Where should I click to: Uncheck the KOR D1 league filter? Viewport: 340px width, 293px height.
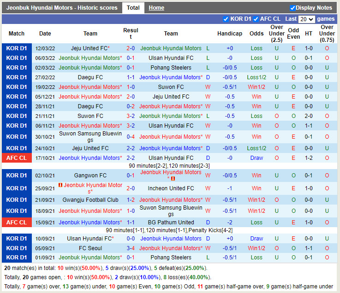[226, 19]
